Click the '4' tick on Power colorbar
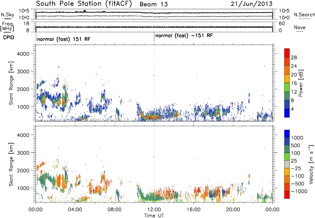The width and height of the screenshot is (315, 218). [x=293, y=109]
